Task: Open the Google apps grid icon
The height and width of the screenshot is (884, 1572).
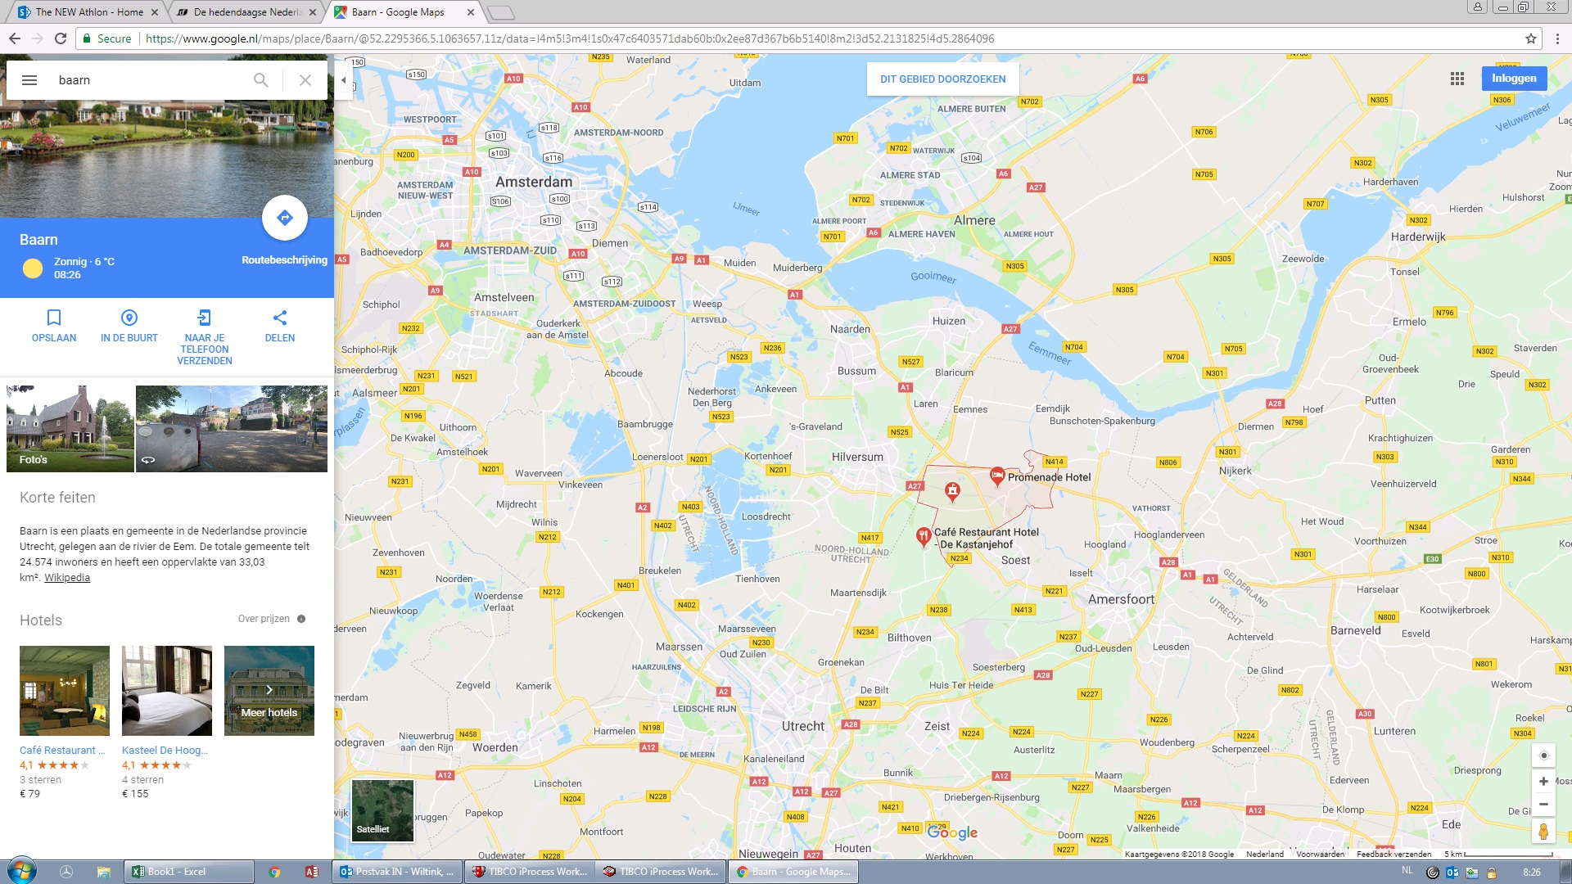Action: pos(1457,79)
